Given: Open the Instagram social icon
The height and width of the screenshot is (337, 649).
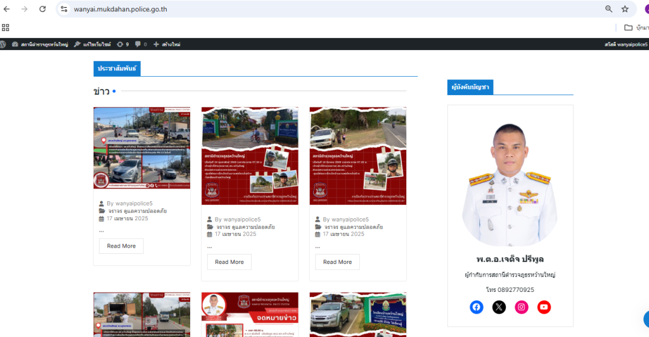Looking at the screenshot, I should [521, 307].
